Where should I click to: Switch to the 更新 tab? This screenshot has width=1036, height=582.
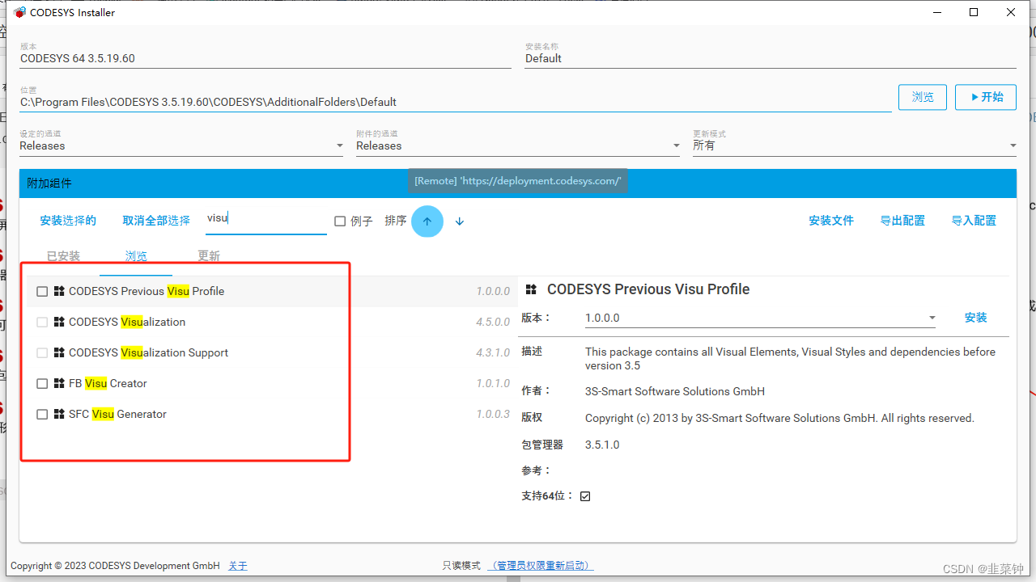209,256
